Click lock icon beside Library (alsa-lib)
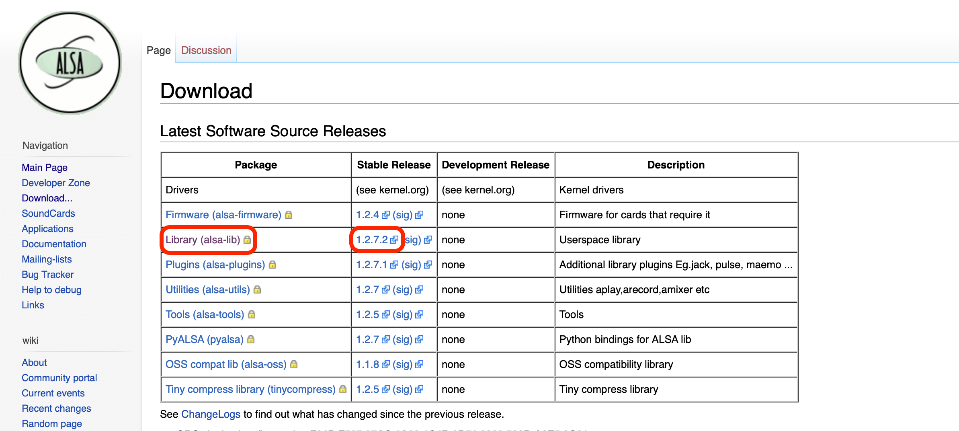 [247, 240]
